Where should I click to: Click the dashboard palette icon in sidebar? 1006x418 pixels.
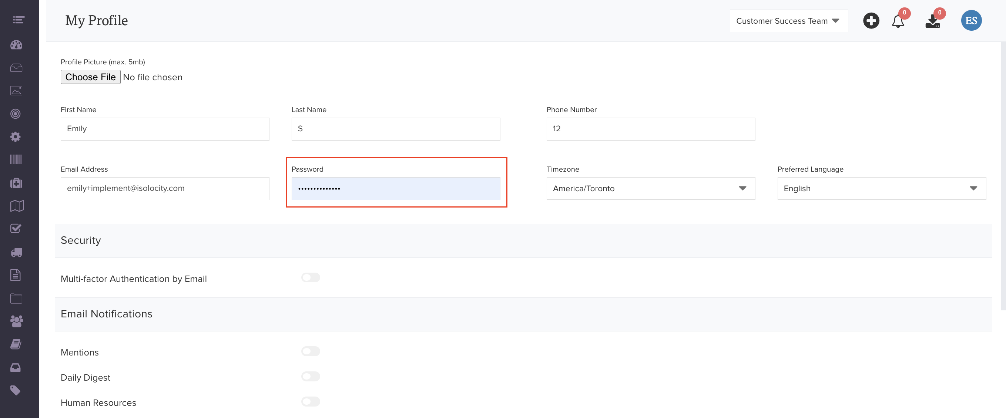(16, 45)
